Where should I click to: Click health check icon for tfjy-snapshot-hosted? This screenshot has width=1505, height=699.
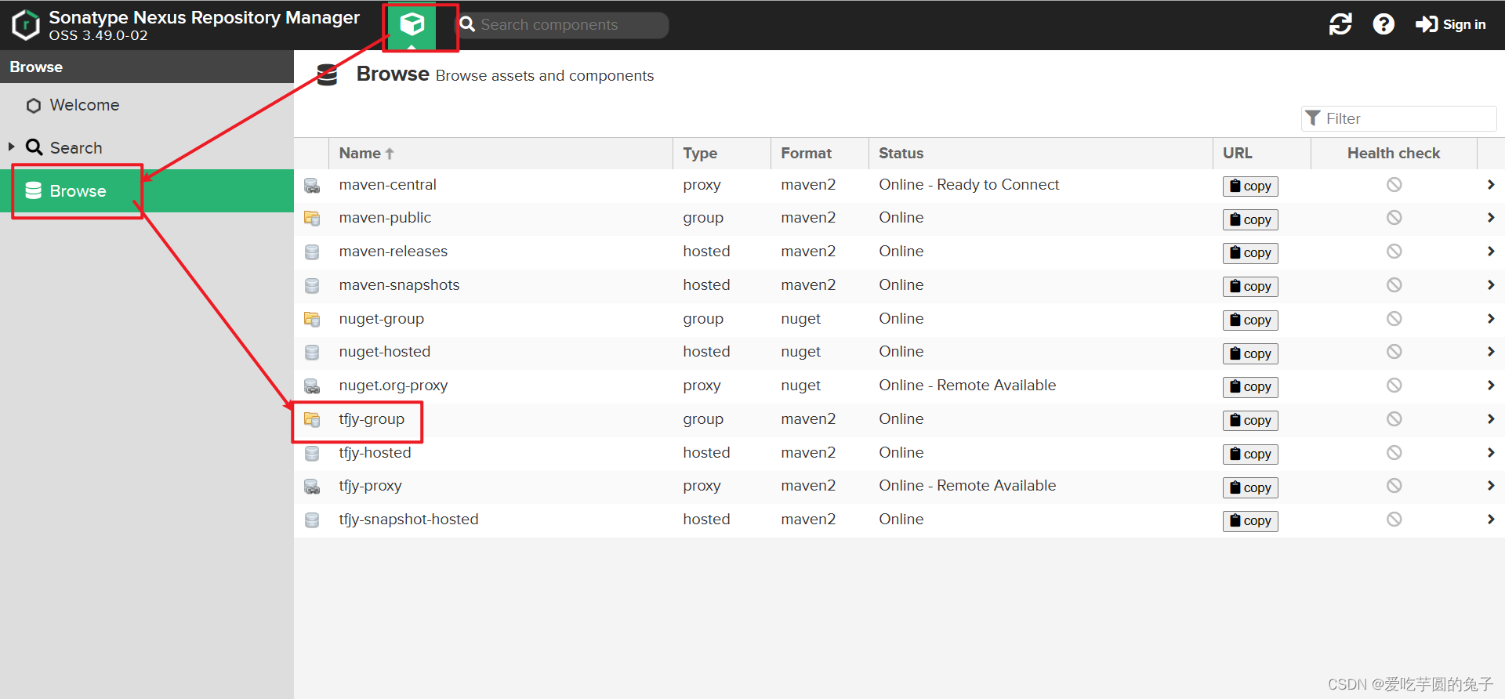[1394, 520]
